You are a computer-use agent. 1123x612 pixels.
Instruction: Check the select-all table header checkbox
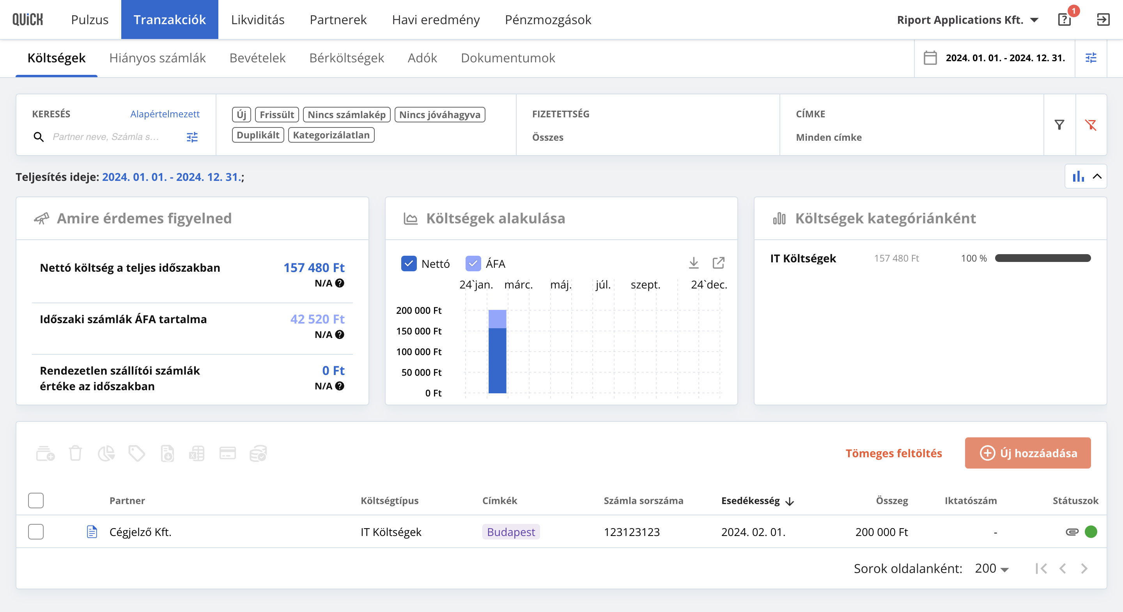[x=36, y=501]
